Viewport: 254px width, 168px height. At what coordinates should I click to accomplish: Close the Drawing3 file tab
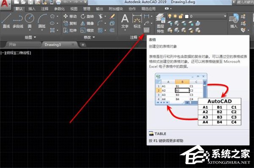click(x=73, y=44)
